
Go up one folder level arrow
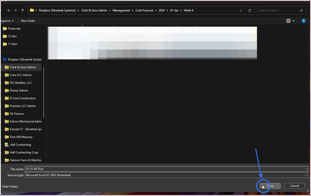(x=23, y=10)
